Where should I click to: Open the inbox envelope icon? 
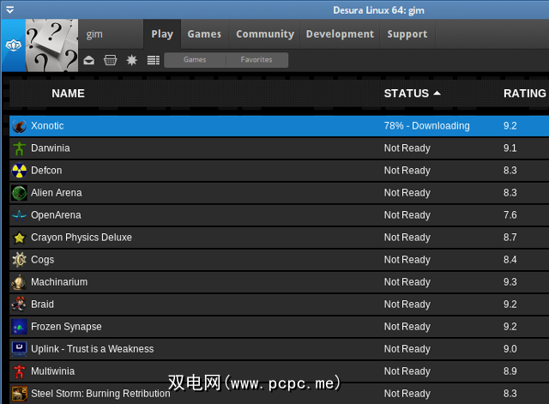89,60
